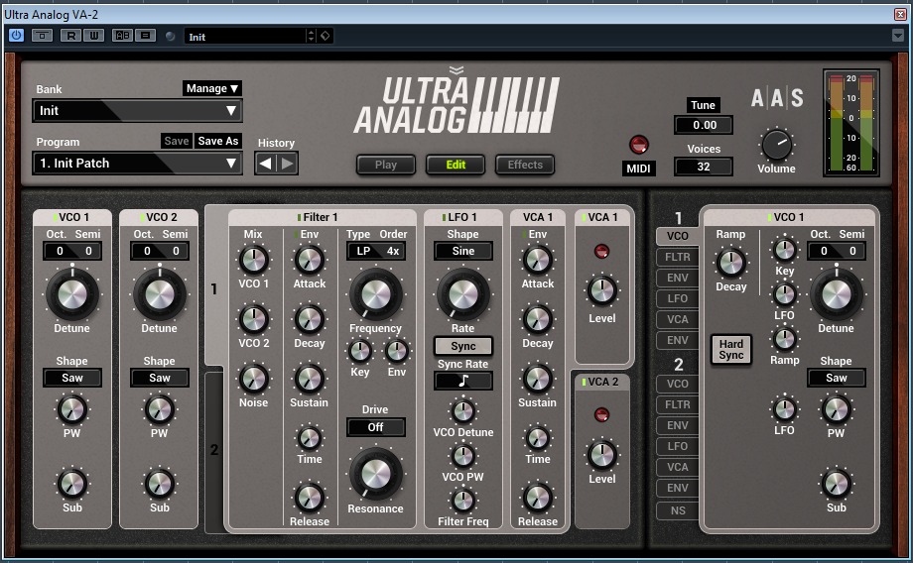The width and height of the screenshot is (913, 563).
Task: Select layer tab 1 left of Filter module
Action: 213,288
